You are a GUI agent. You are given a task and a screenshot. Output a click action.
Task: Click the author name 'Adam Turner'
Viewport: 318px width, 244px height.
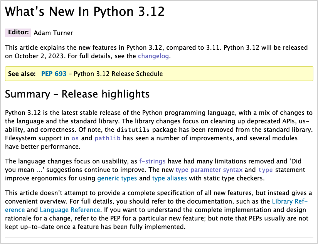coord(53,33)
